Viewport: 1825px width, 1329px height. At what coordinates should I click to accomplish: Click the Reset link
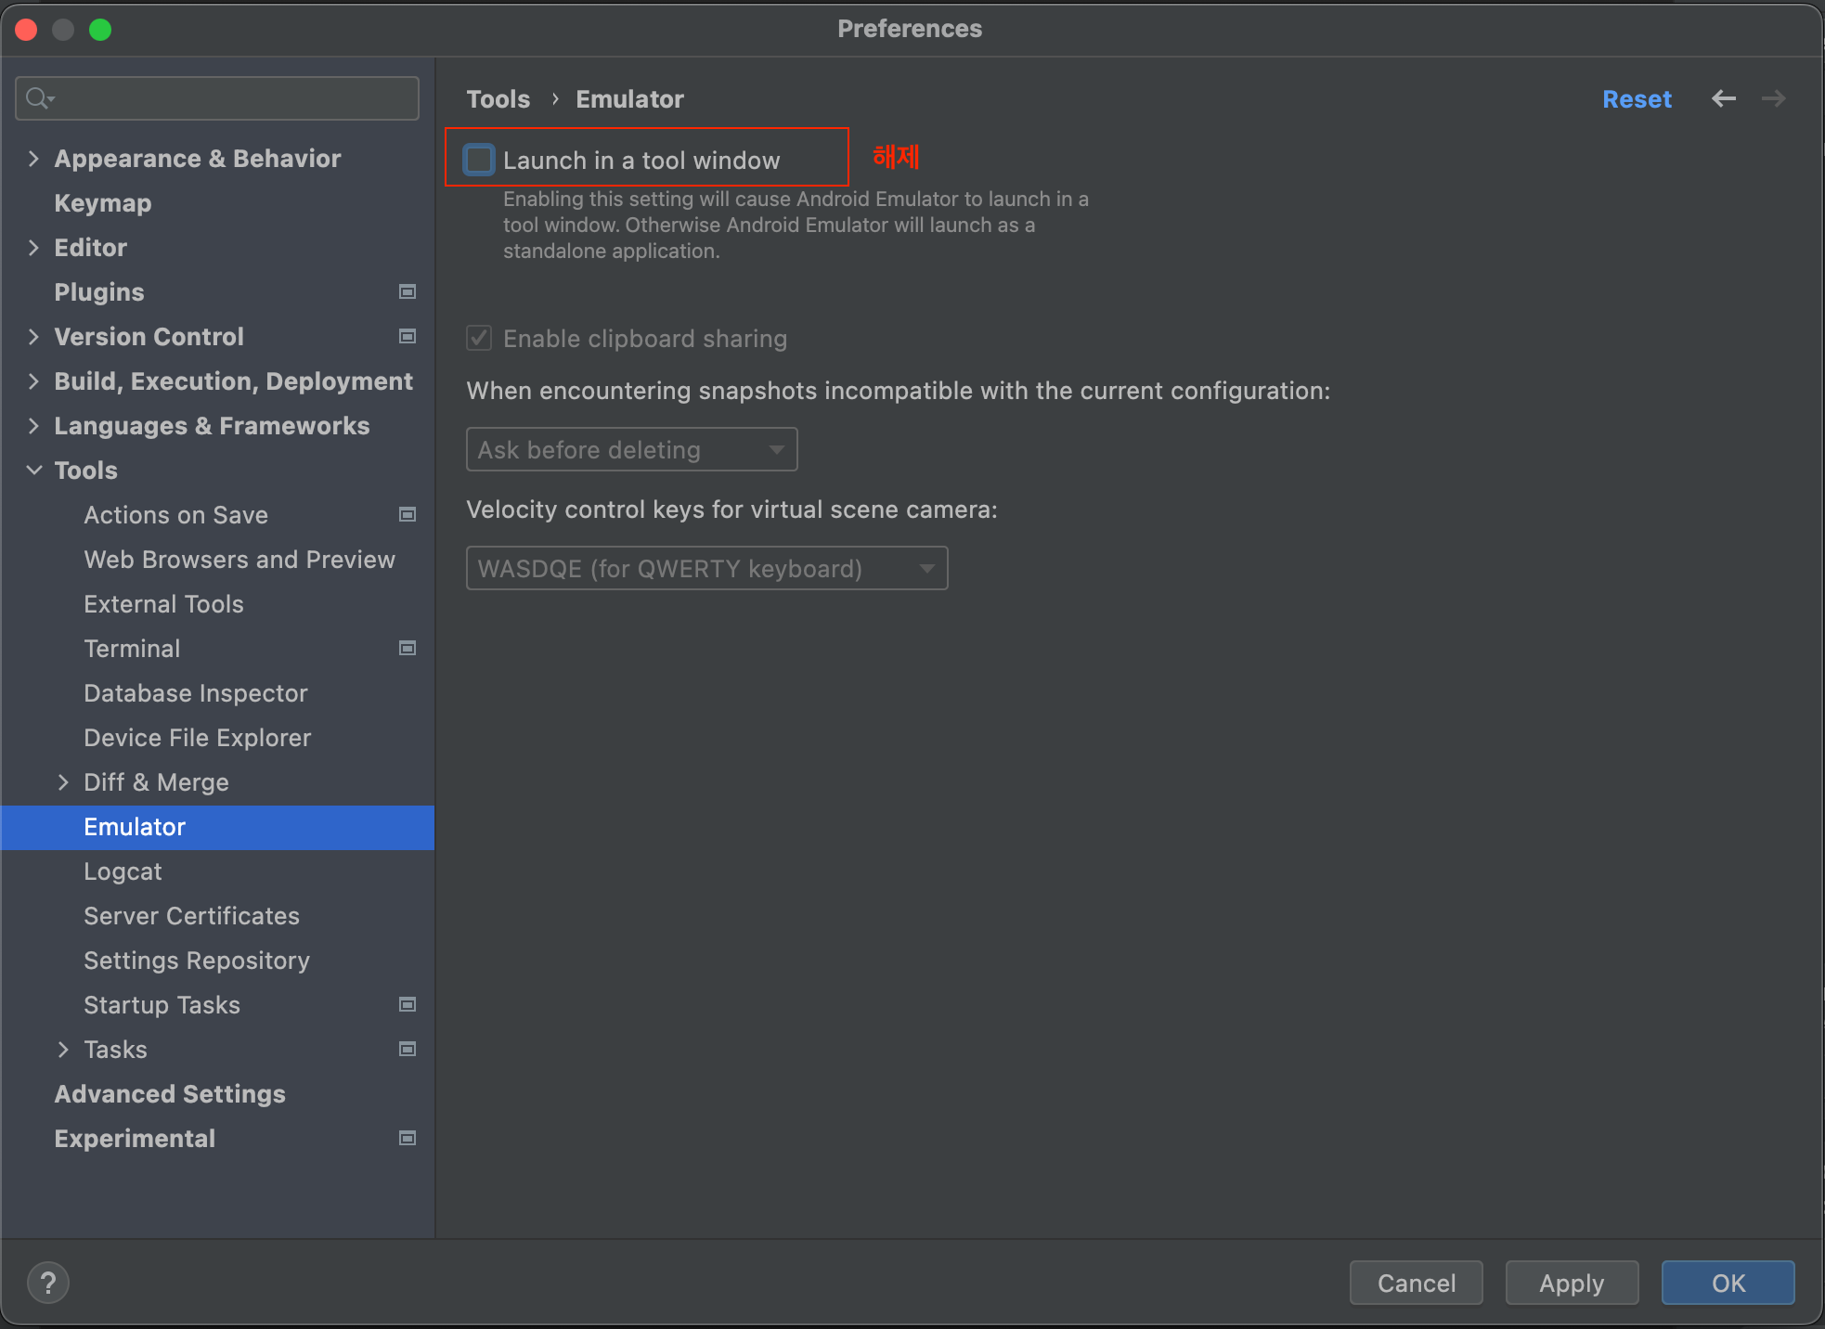[x=1637, y=98]
